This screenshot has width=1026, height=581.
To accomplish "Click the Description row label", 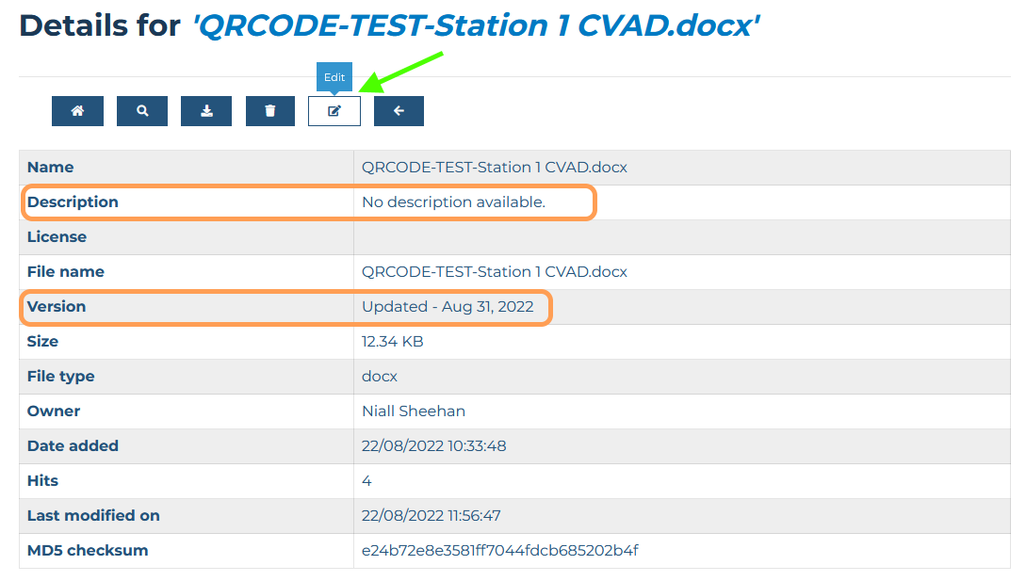I will 73,202.
